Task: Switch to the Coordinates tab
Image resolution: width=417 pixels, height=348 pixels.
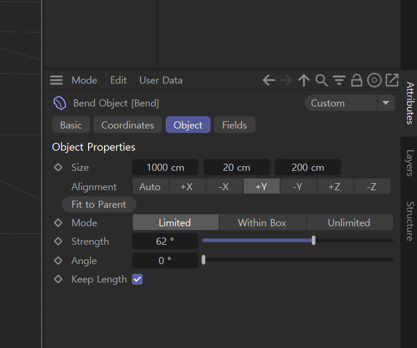Action: [127, 125]
